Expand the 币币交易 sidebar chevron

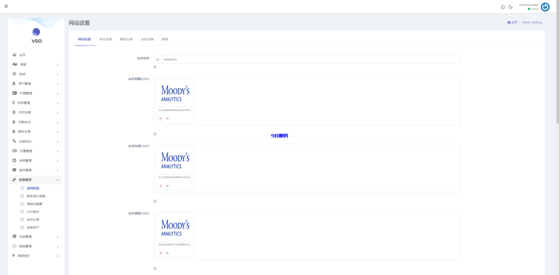click(x=58, y=113)
